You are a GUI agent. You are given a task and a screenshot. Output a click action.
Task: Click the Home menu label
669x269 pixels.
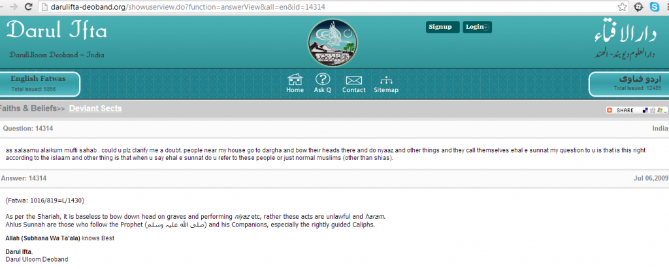[x=295, y=90]
